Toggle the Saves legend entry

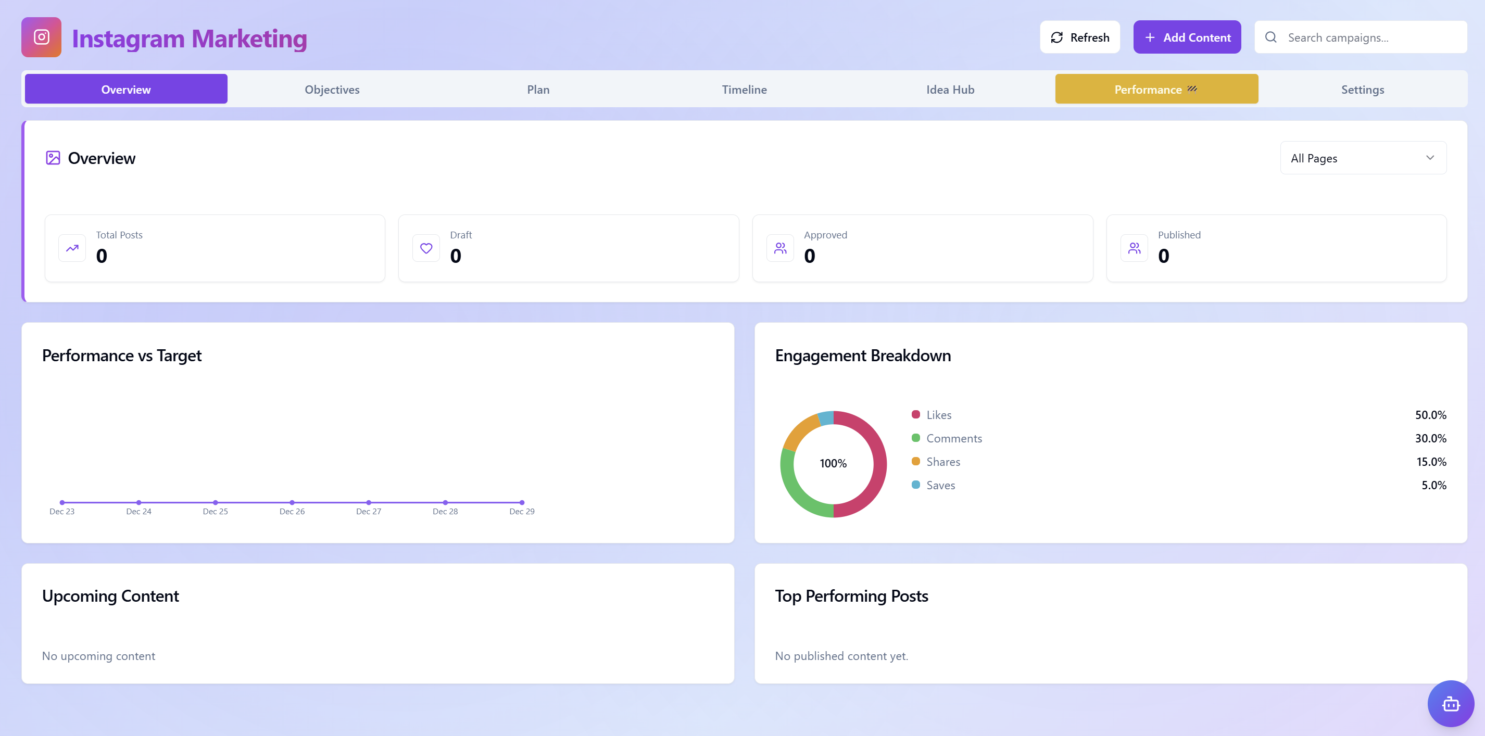(x=940, y=485)
